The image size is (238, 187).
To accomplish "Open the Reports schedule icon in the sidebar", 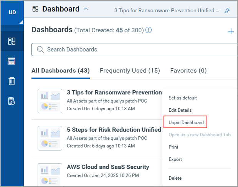I will pos(12,101).
